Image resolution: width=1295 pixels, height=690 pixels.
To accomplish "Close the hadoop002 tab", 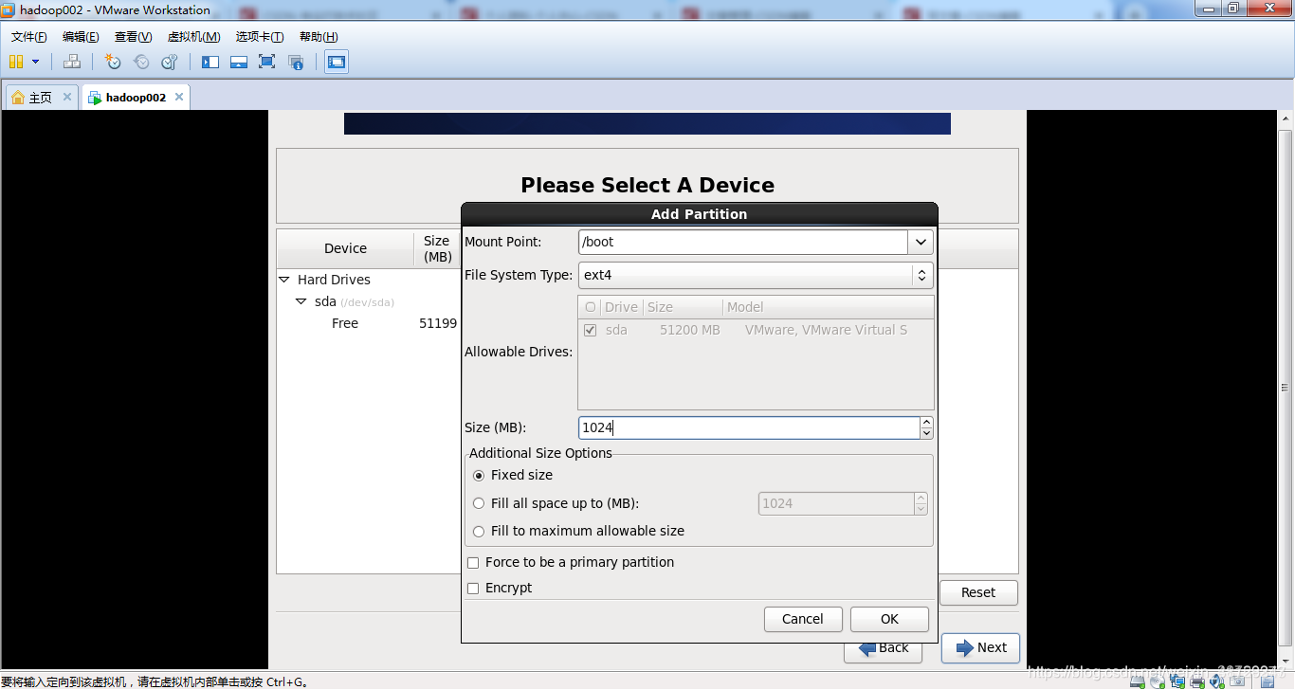I will point(178,97).
